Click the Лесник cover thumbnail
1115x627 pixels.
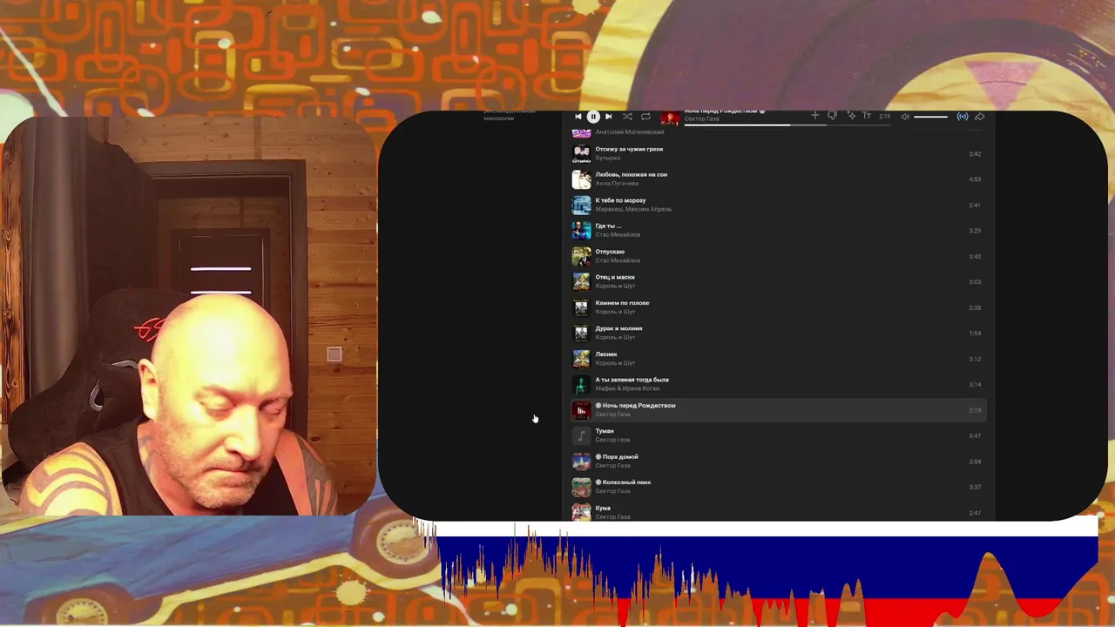tap(581, 359)
